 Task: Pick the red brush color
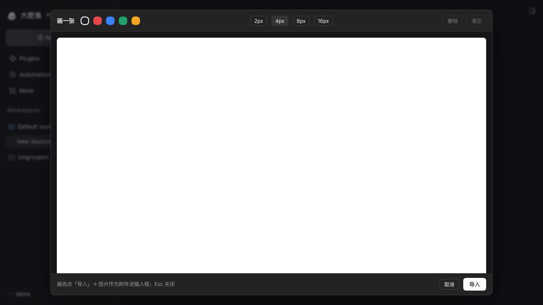(x=98, y=21)
